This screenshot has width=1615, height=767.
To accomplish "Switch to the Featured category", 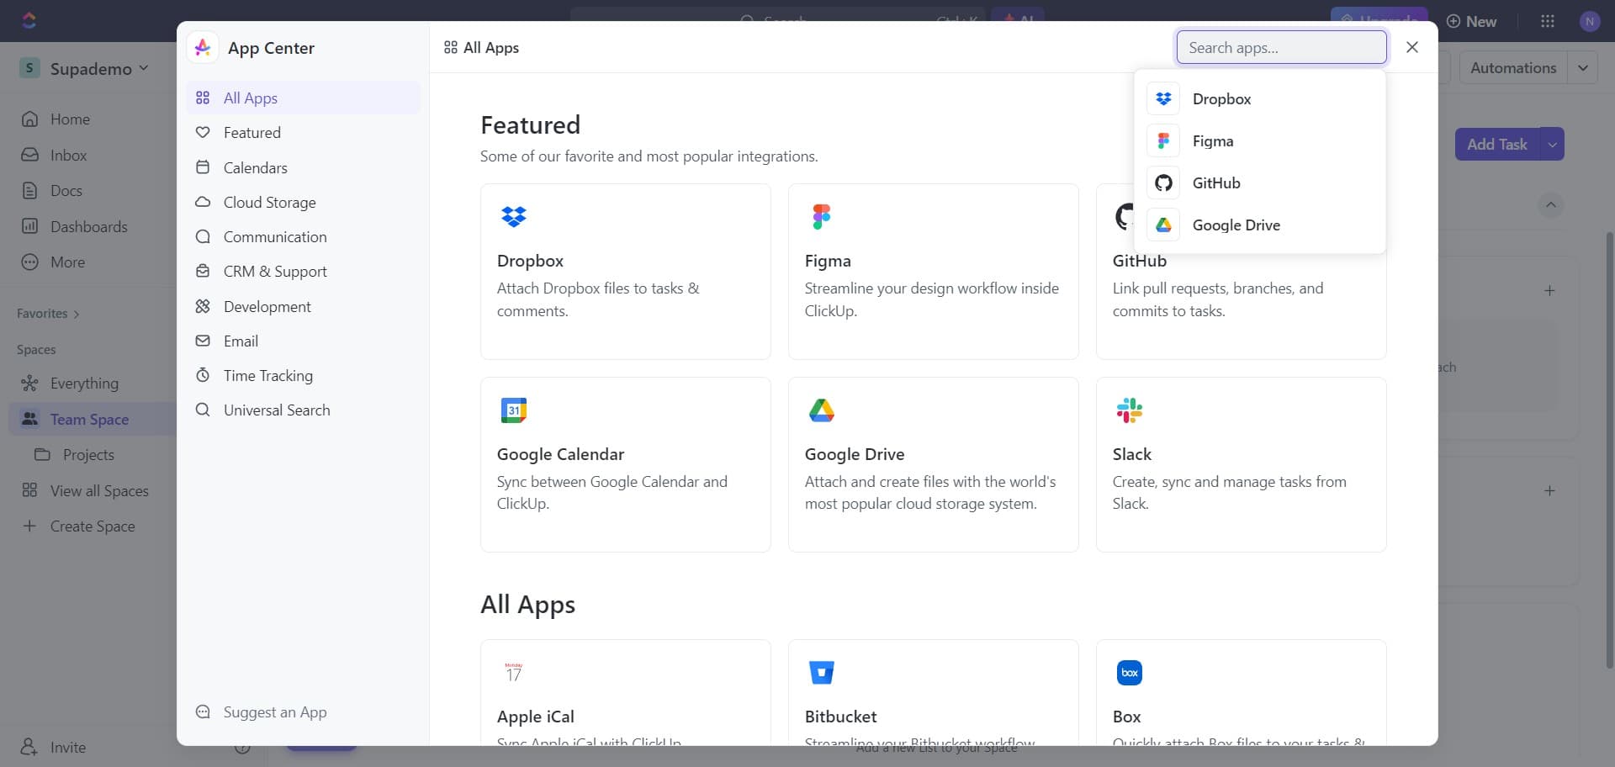I will click(252, 132).
